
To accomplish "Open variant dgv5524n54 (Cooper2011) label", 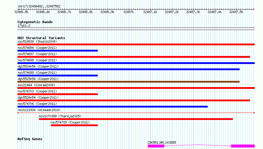I will [38, 66].
